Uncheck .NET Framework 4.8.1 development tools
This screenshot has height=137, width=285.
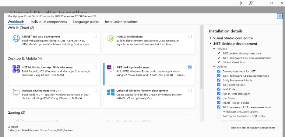pyautogui.click(x=219, y=107)
